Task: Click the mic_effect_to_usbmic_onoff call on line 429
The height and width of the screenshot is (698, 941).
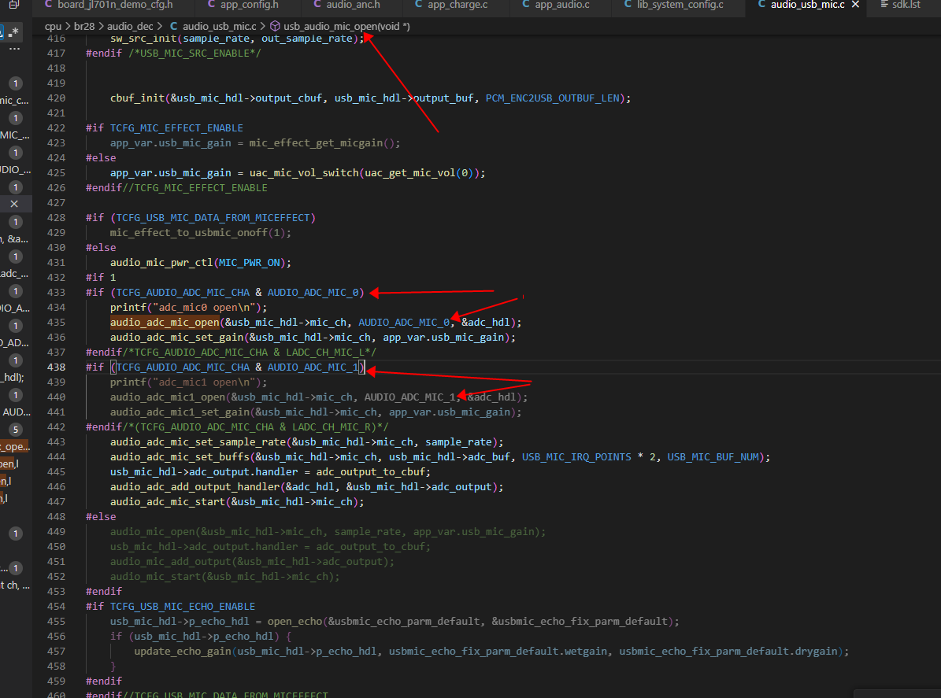Action: [x=188, y=233]
